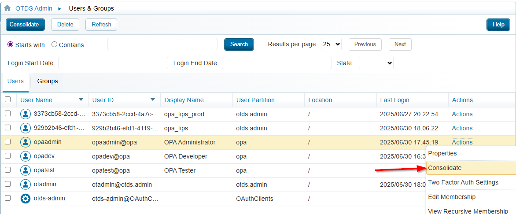Click the user icon beside opatest

[26, 170]
